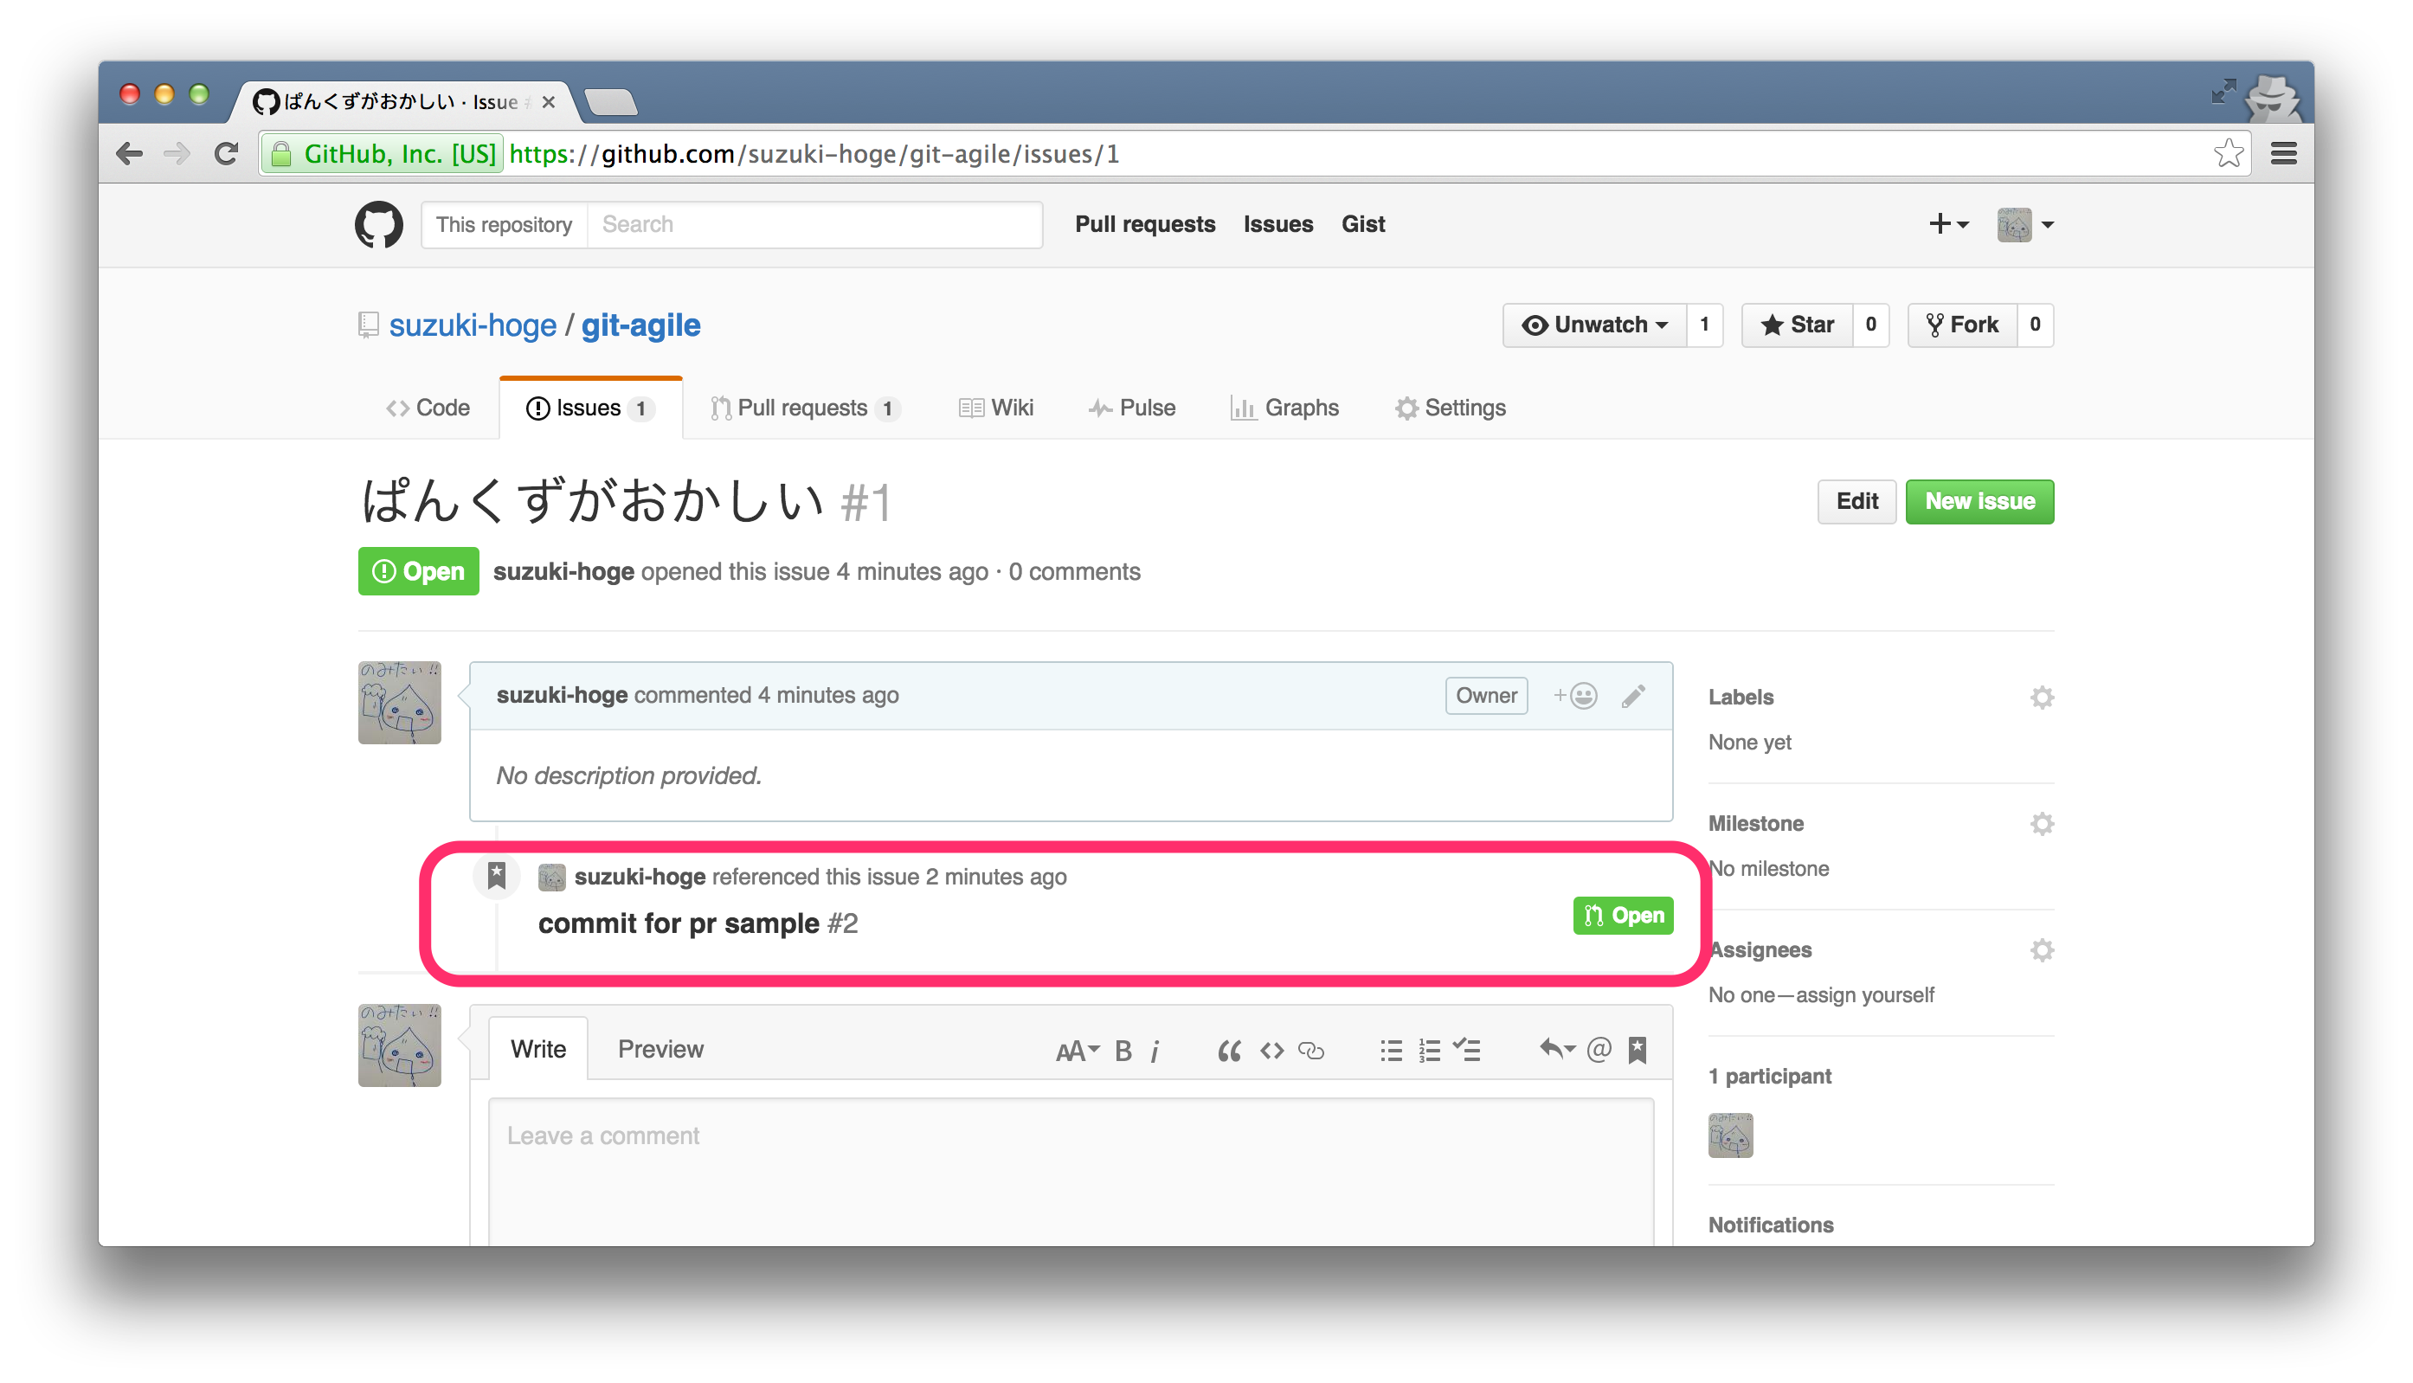Insert an unordered list
Screen dimensions: 2413x1383
[x=1390, y=1050]
